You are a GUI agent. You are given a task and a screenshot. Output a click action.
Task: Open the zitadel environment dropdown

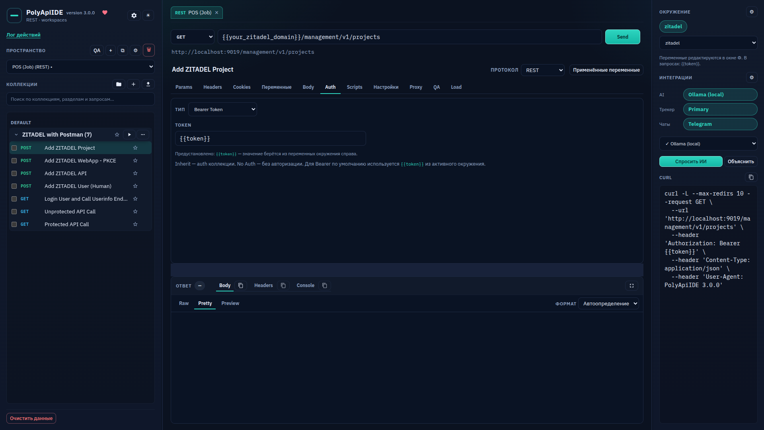708,43
